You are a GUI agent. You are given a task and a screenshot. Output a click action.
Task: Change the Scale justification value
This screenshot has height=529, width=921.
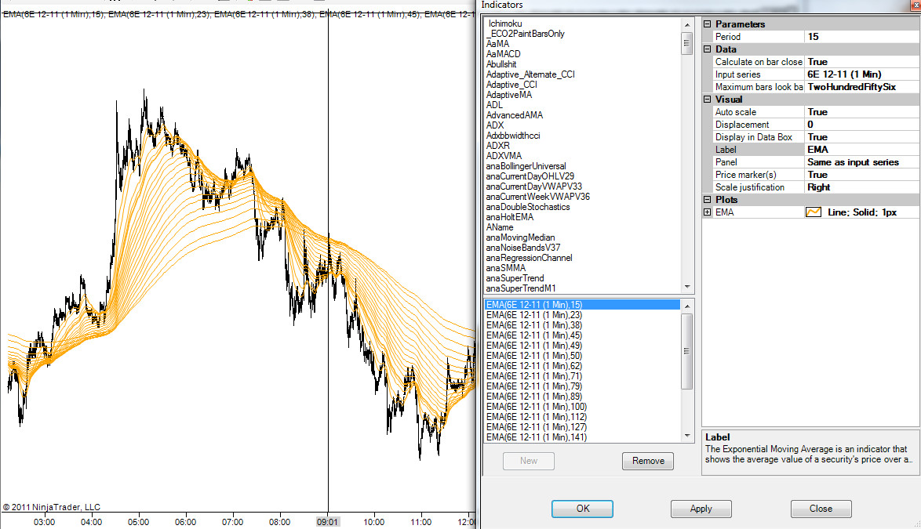pyautogui.click(x=861, y=187)
